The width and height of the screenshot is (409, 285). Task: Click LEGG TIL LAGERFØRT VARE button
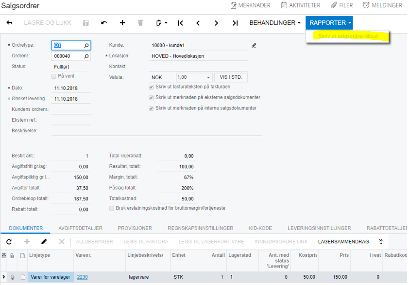point(211,242)
